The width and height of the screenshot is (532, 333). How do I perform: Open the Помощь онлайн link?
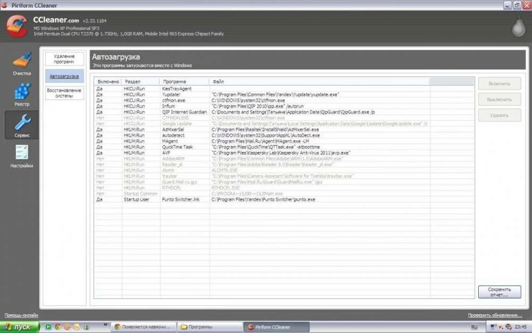(x=21, y=315)
